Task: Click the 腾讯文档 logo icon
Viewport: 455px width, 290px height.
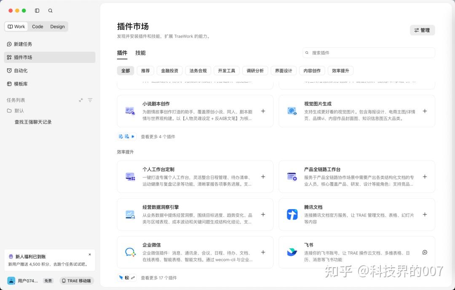Action: (292, 215)
